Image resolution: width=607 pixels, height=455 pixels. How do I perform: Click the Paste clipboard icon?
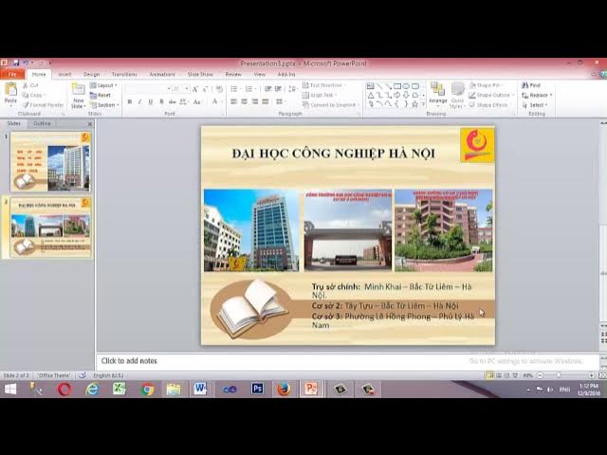(x=10, y=89)
